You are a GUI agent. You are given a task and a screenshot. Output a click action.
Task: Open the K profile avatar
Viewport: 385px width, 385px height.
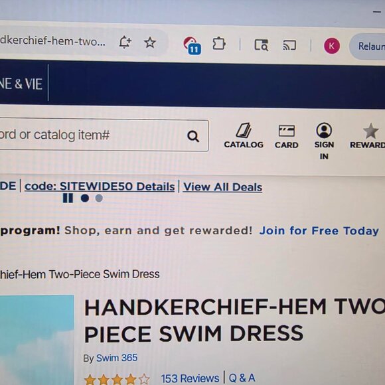pyautogui.click(x=332, y=46)
